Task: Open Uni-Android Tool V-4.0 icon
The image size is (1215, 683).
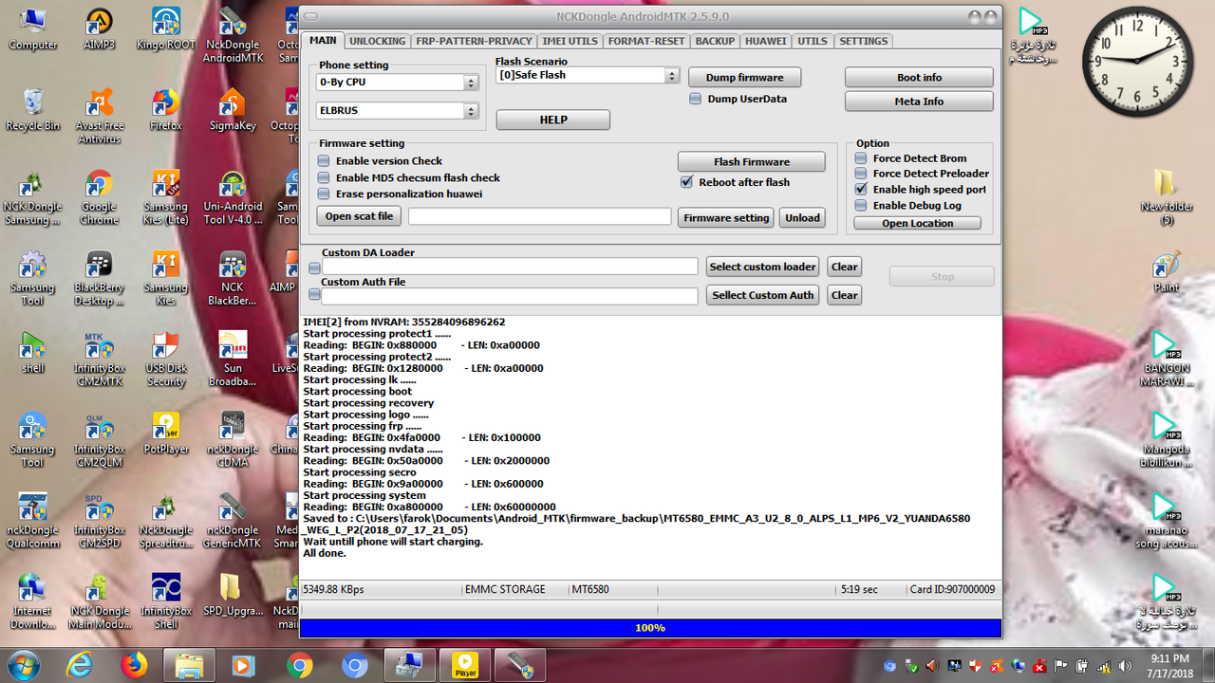Action: click(x=233, y=197)
